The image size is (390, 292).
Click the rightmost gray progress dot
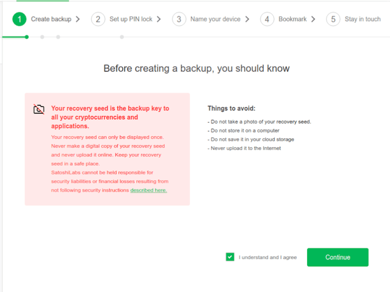point(122,37)
